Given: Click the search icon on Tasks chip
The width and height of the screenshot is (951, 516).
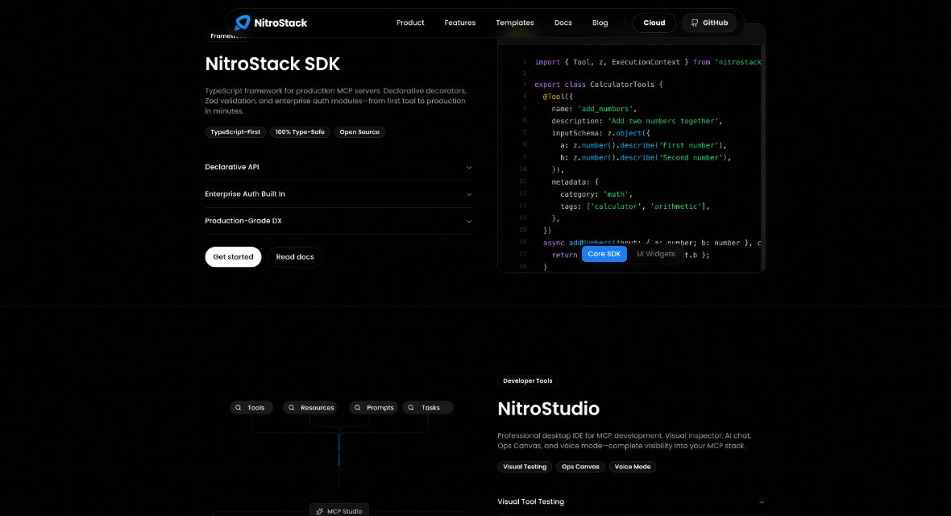Looking at the screenshot, I should click(x=411, y=407).
